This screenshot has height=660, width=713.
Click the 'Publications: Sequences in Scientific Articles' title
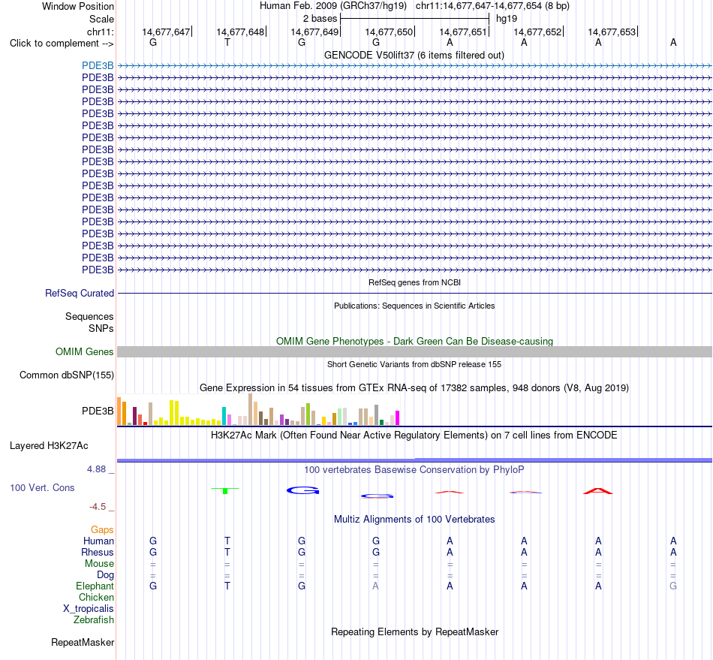click(414, 306)
